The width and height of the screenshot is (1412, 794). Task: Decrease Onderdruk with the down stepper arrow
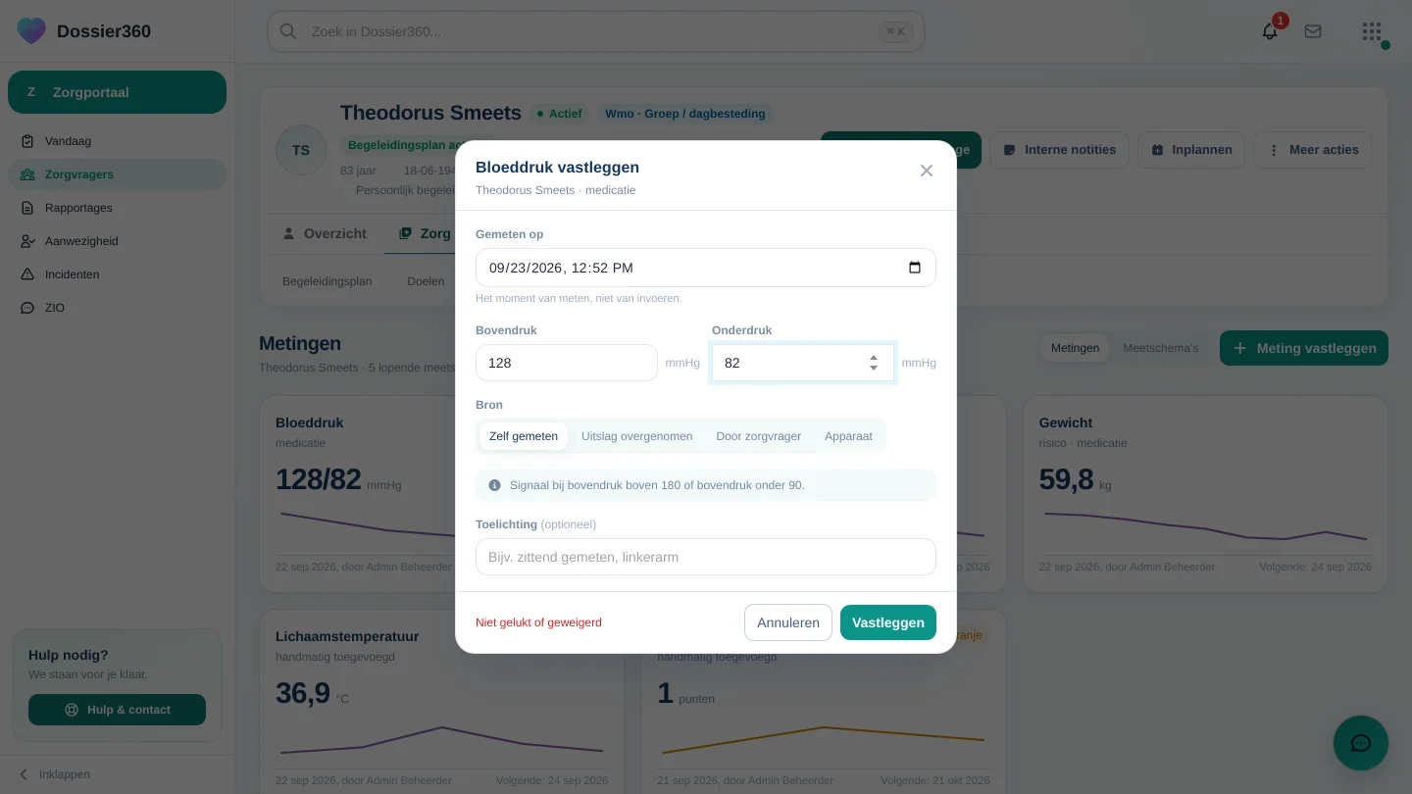point(874,368)
